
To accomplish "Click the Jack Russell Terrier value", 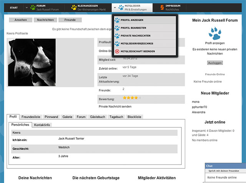I will point(71,138).
